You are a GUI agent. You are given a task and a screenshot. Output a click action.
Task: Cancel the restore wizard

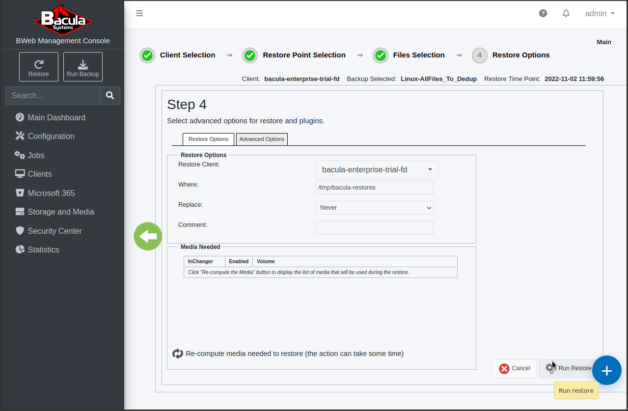coord(514,369)
